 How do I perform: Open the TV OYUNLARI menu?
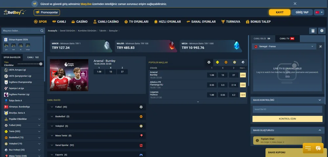point(136,22)
